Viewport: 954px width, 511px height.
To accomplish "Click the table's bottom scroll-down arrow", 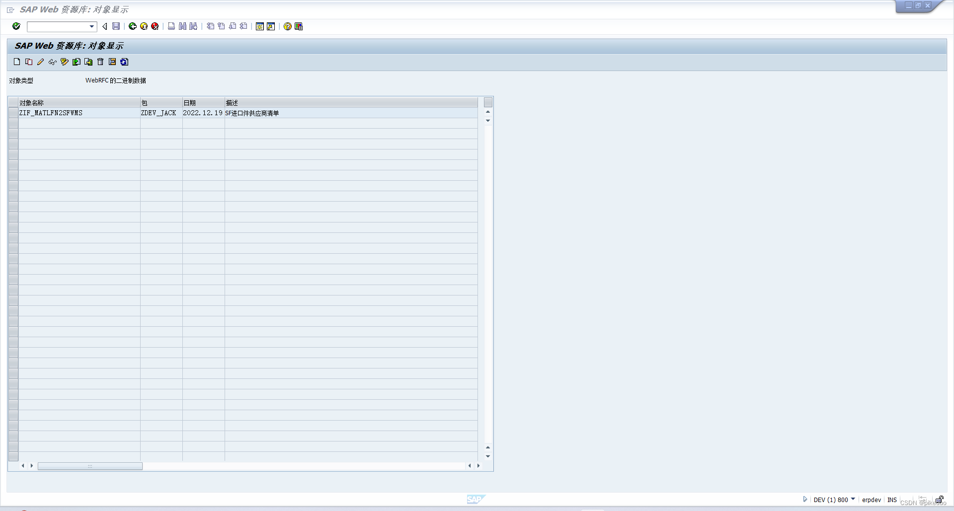I will (488, 456).
